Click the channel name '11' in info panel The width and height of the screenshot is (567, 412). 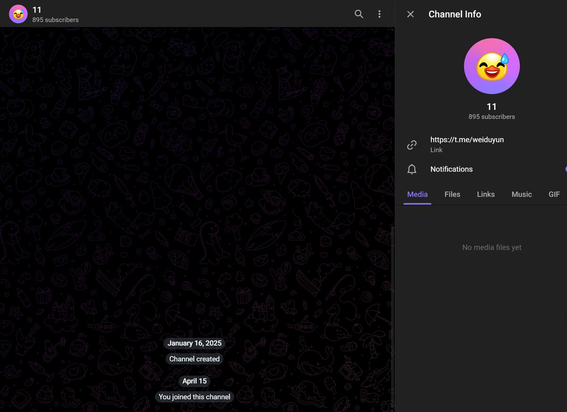click(492, 107)
